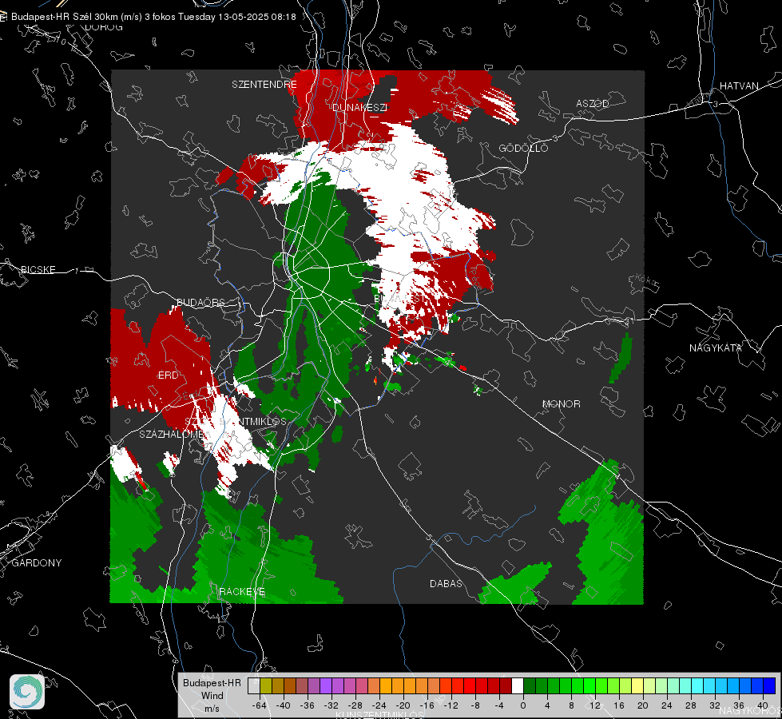
Task: Select the GÁRDONY label
Action: 37,563
